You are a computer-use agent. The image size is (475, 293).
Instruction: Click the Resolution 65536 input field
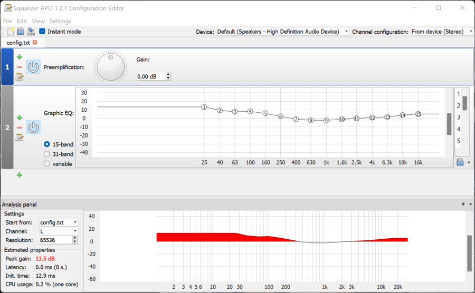pyautogui.click(x=56, y=240)
